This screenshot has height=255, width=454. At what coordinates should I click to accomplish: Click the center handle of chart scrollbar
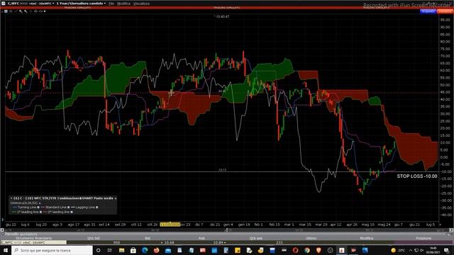tap(227, 230)
